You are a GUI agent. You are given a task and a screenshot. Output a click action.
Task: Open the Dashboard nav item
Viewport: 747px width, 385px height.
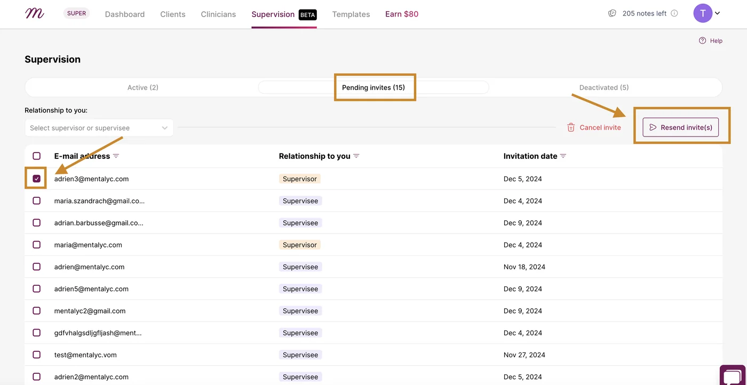pyautogui.click(x=125, y=14)
